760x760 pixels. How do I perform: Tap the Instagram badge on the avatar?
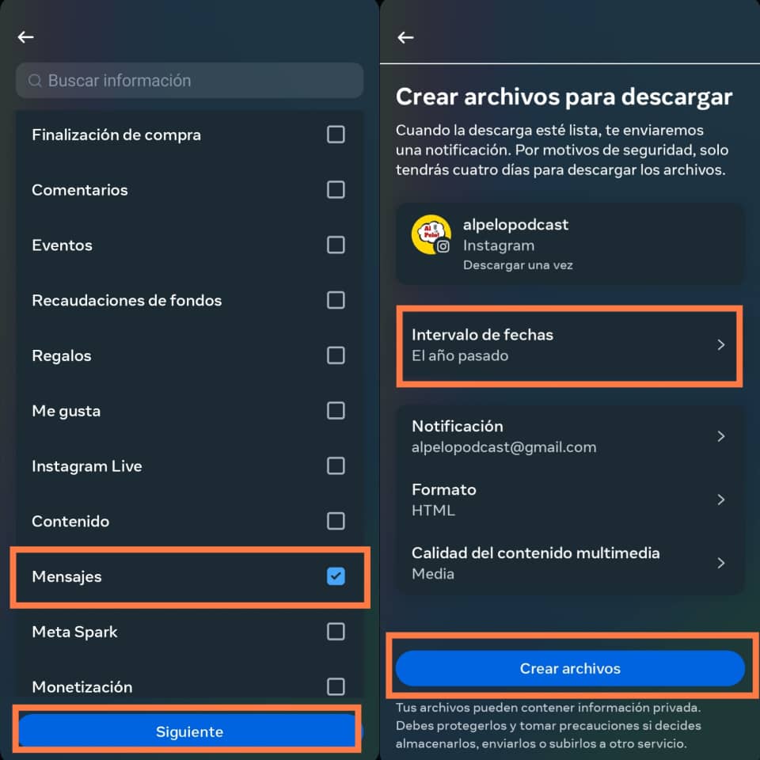(x=443, y=247)
